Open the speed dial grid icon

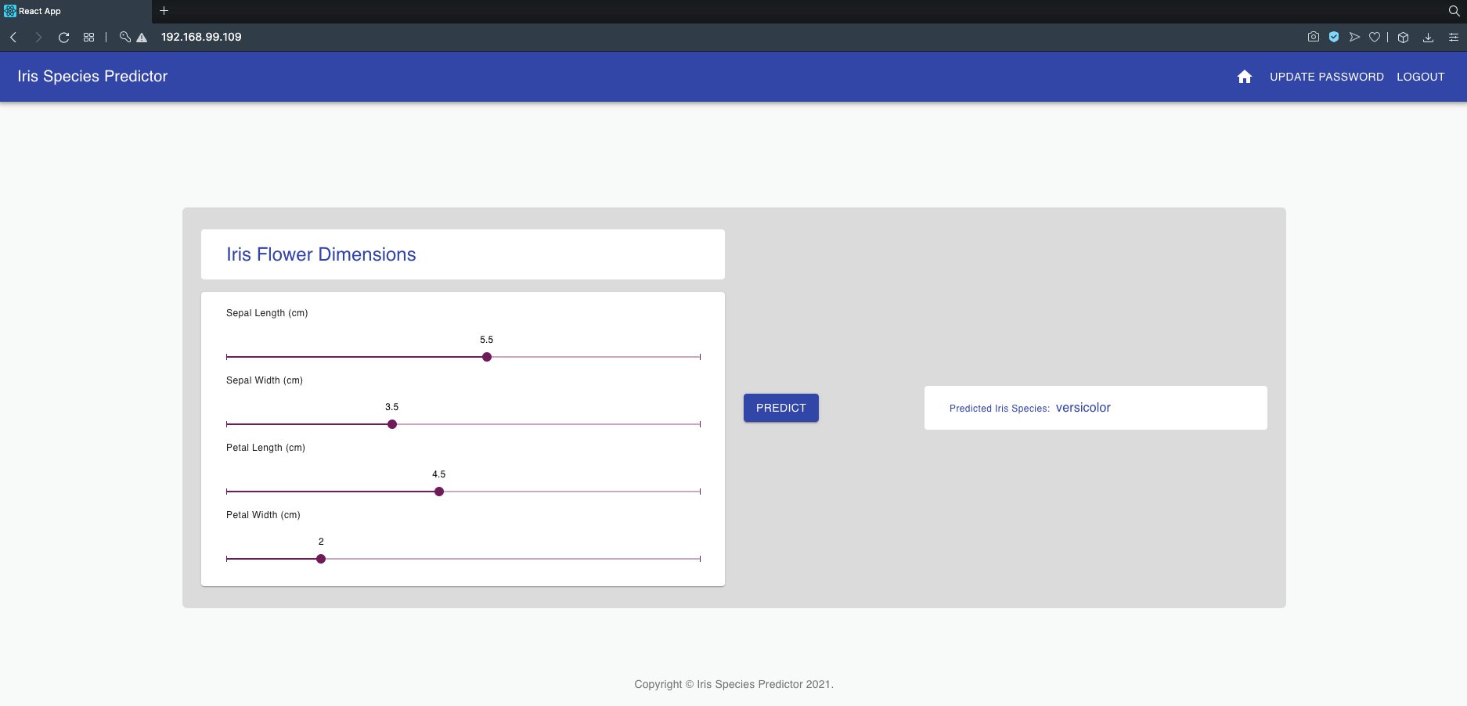click(x=88, y=37)
